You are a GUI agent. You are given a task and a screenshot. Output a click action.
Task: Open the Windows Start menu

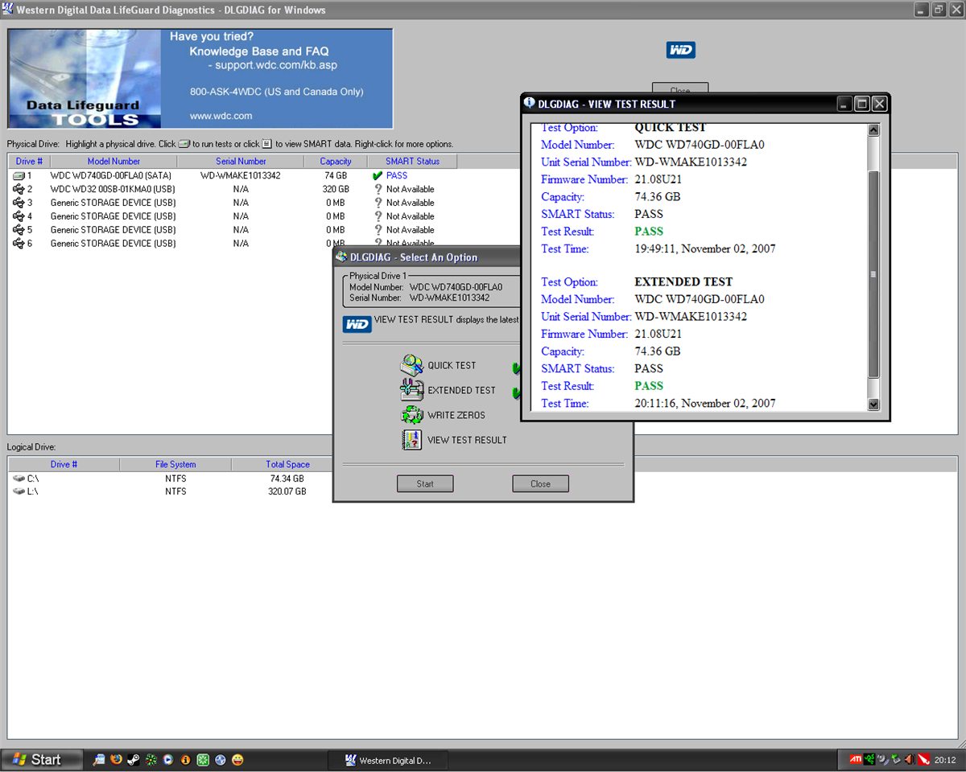[43, 759]
